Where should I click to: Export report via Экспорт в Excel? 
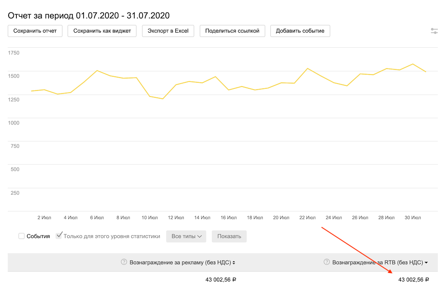[x=168, y=31]
